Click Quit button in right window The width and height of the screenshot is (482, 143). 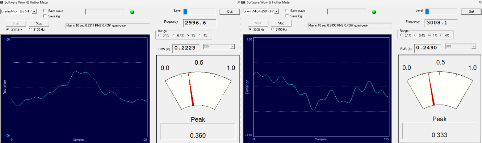[471, 11]
